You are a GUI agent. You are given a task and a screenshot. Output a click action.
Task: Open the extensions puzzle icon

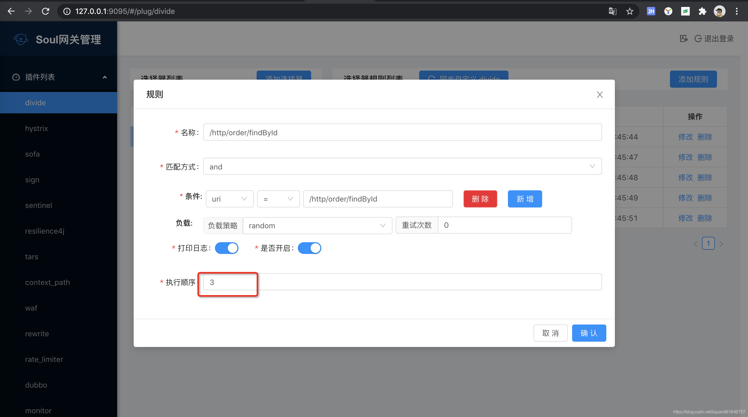coord(702,11)
